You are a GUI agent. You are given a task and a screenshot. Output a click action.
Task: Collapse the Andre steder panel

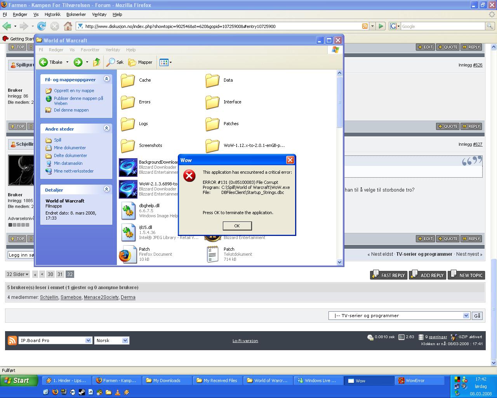tap(106, 128)
